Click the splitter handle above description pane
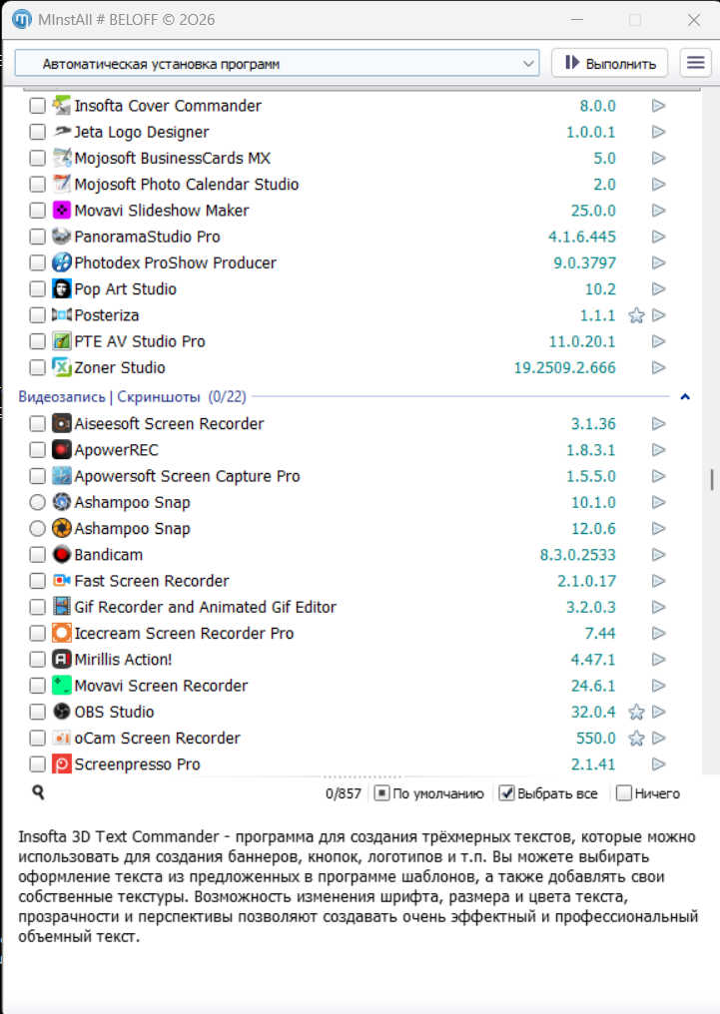720x1014 pixels. (361, 776)
